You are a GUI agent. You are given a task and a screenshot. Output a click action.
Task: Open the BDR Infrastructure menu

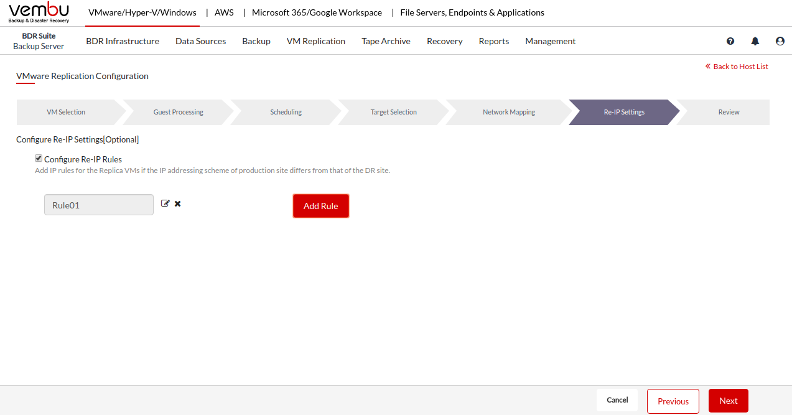coord(123,41)
